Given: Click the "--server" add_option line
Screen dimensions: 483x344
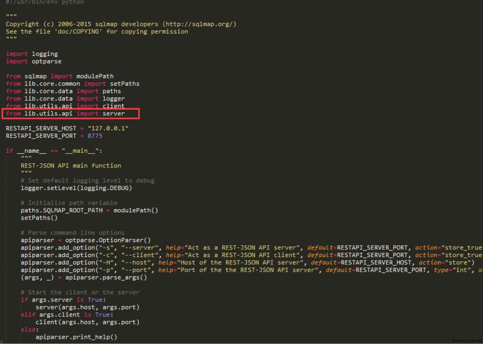Looking at the screenshot, I should pos(252,248).
